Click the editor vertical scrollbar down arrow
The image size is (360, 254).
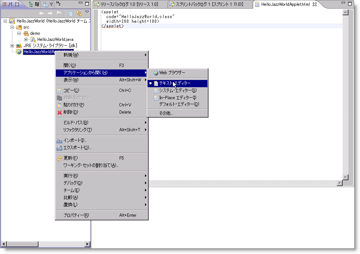[345, 177]
